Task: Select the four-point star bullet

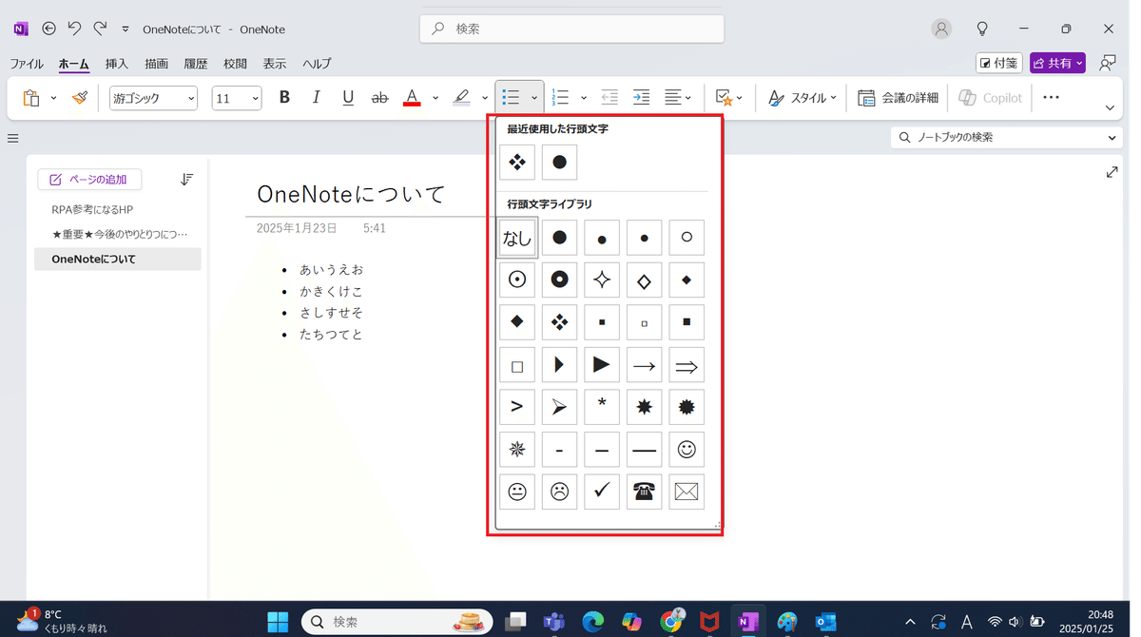Action: click(602, 280)
